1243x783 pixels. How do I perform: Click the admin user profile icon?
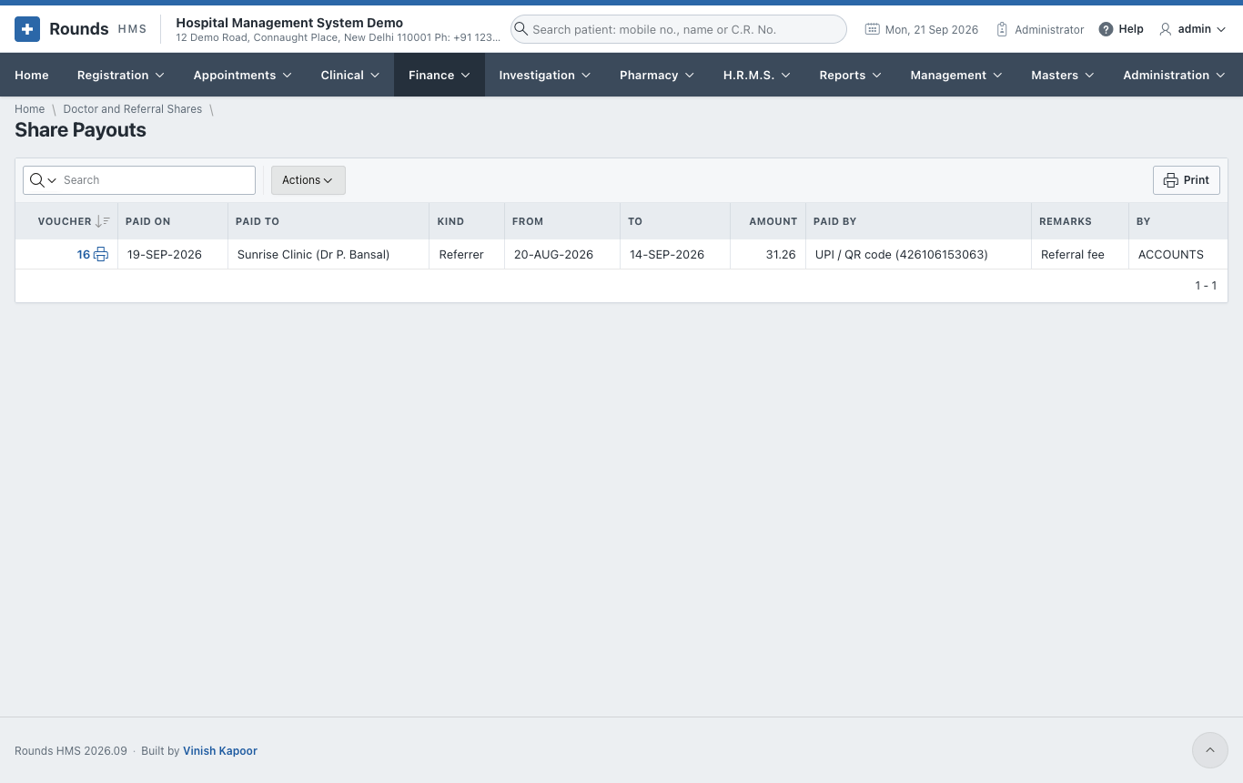[x=1166, y=29]
